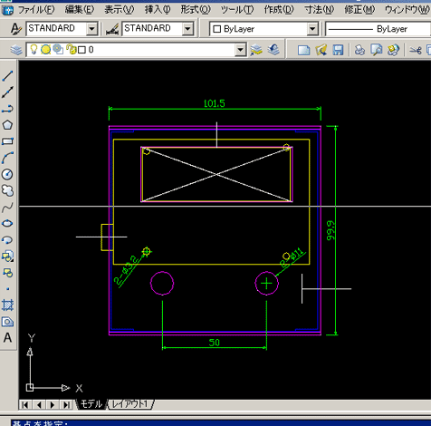Select the Circle tool

(7, 174)
